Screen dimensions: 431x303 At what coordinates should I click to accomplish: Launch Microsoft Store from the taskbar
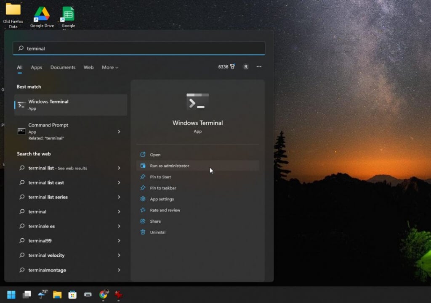[73, 294]
